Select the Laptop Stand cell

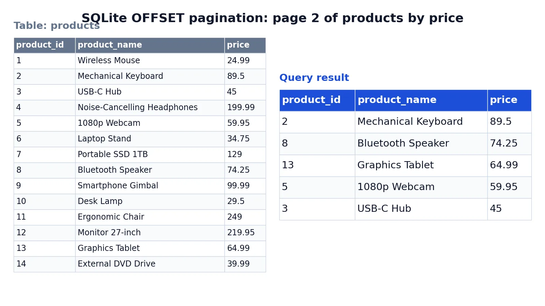[150, 139]
